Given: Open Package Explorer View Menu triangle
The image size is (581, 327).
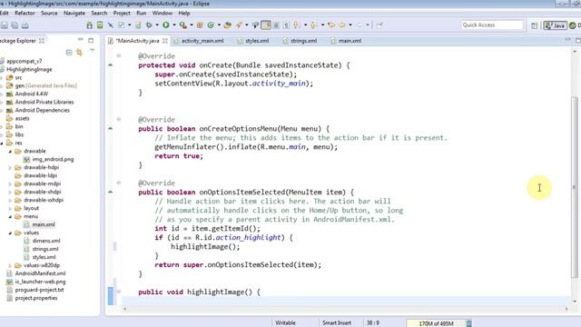Looking at the screenshot, I should (92, 51).
